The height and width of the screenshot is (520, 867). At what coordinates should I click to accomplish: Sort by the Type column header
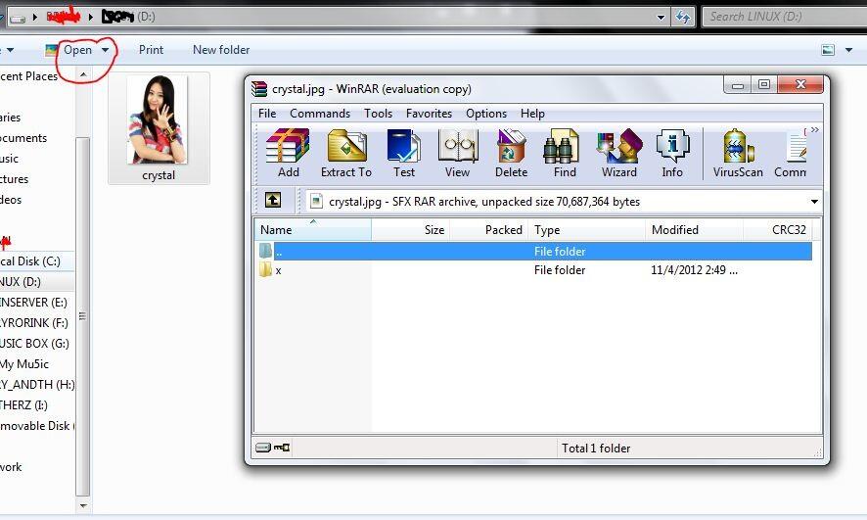pos(587,229)
